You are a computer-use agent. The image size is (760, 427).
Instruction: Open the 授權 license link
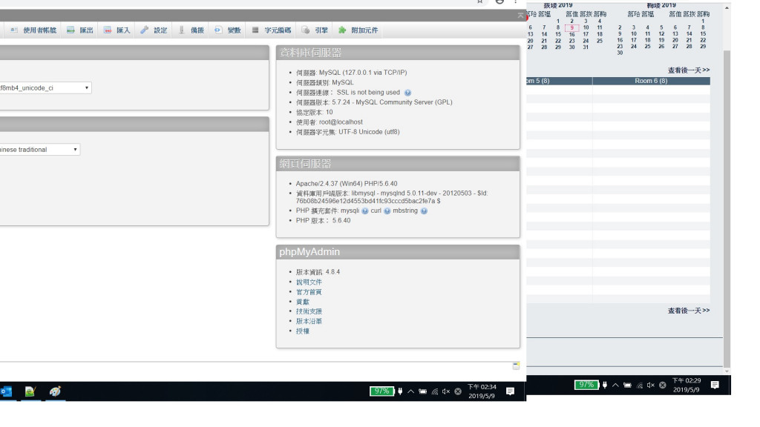point(303,331)
